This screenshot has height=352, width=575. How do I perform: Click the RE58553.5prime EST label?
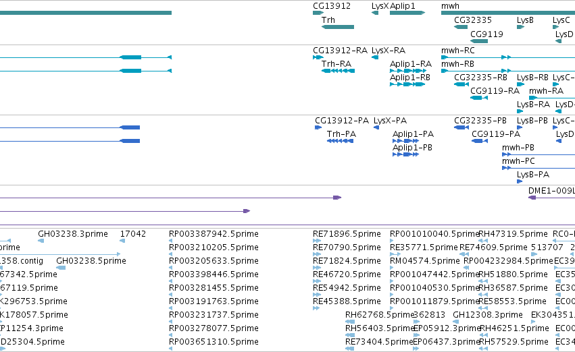512,301
